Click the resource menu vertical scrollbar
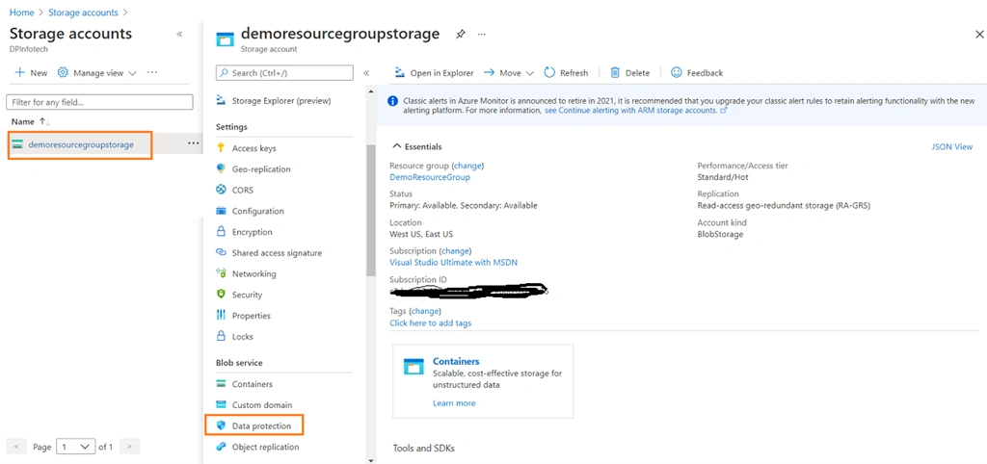Image resolution: width=987 pixels, height=464 pixels. click(370, 209)
